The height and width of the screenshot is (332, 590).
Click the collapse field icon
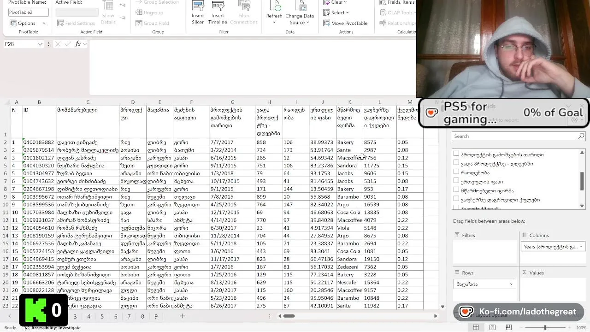point(123,18)
